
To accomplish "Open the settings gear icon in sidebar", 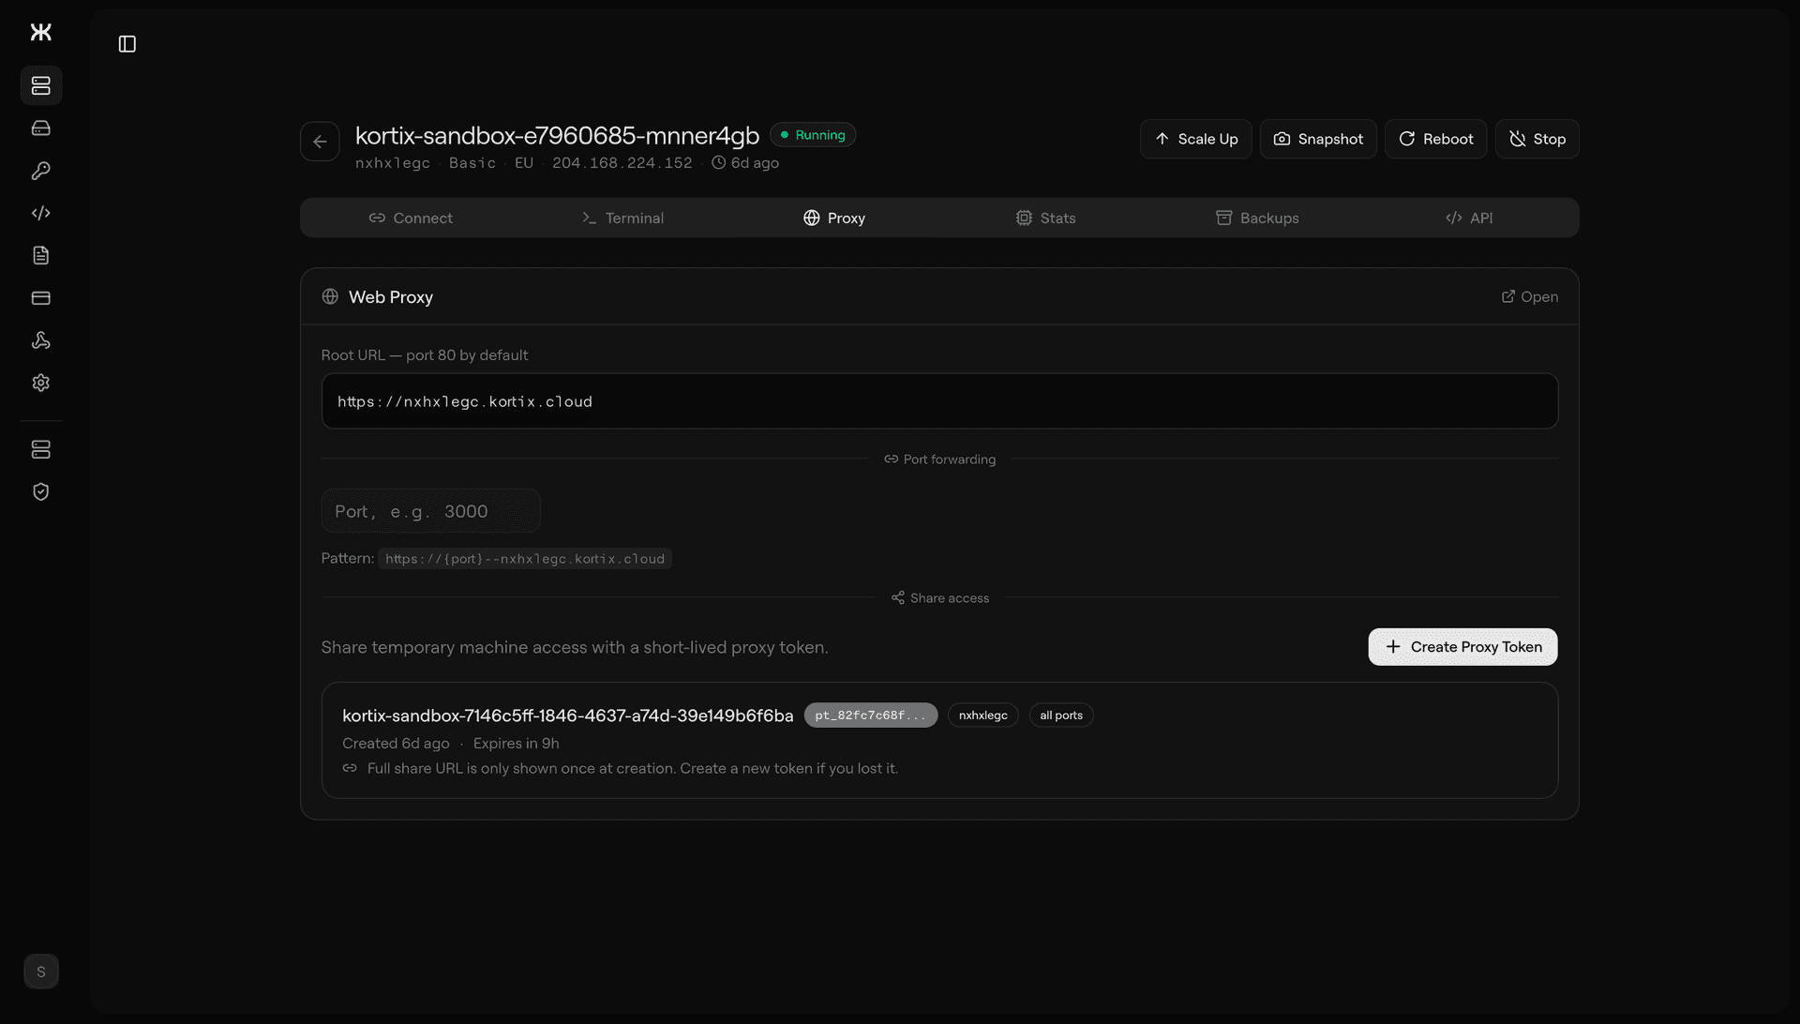I will click(40, 383).
